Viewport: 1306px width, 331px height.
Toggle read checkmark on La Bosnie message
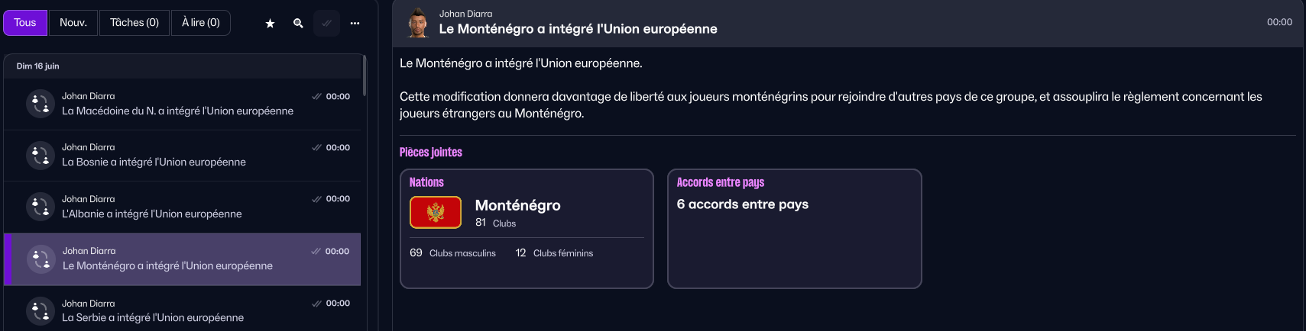click(316, 148)
